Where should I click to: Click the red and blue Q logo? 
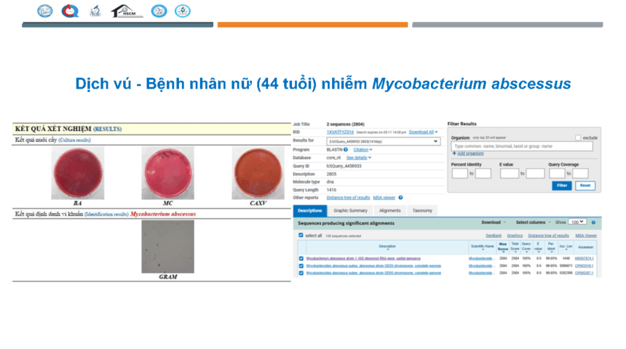70,11
